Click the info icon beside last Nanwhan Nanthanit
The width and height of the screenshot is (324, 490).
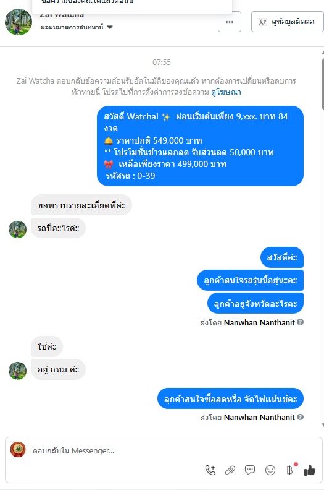coord(300,417)
